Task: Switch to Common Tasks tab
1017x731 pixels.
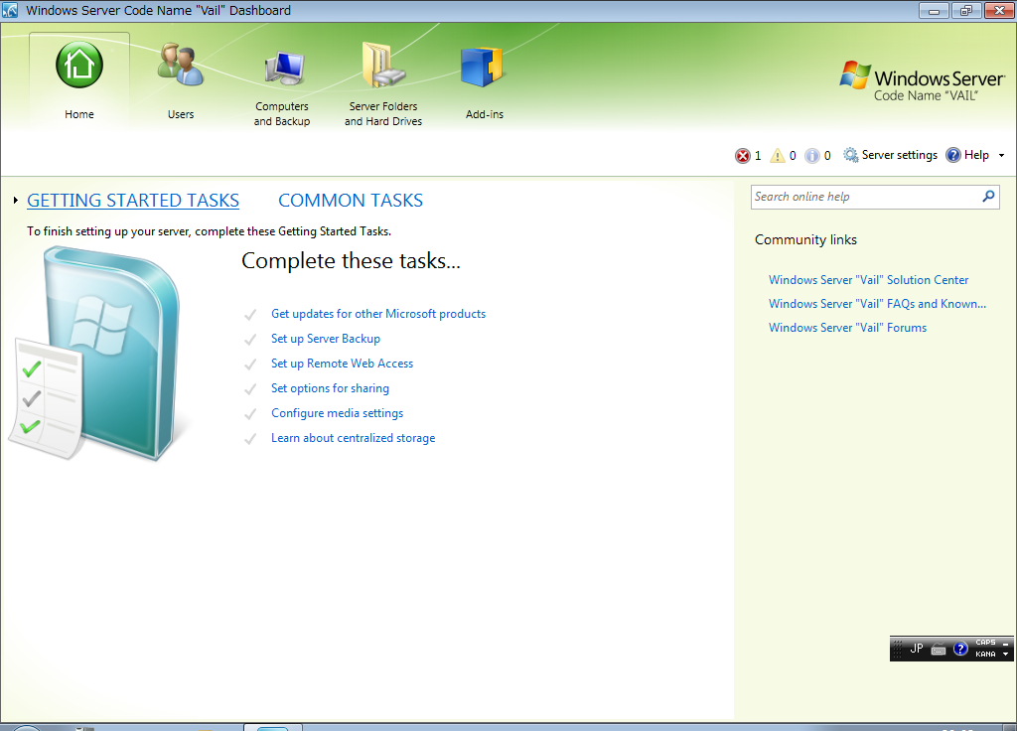Action: coord(351,201)
